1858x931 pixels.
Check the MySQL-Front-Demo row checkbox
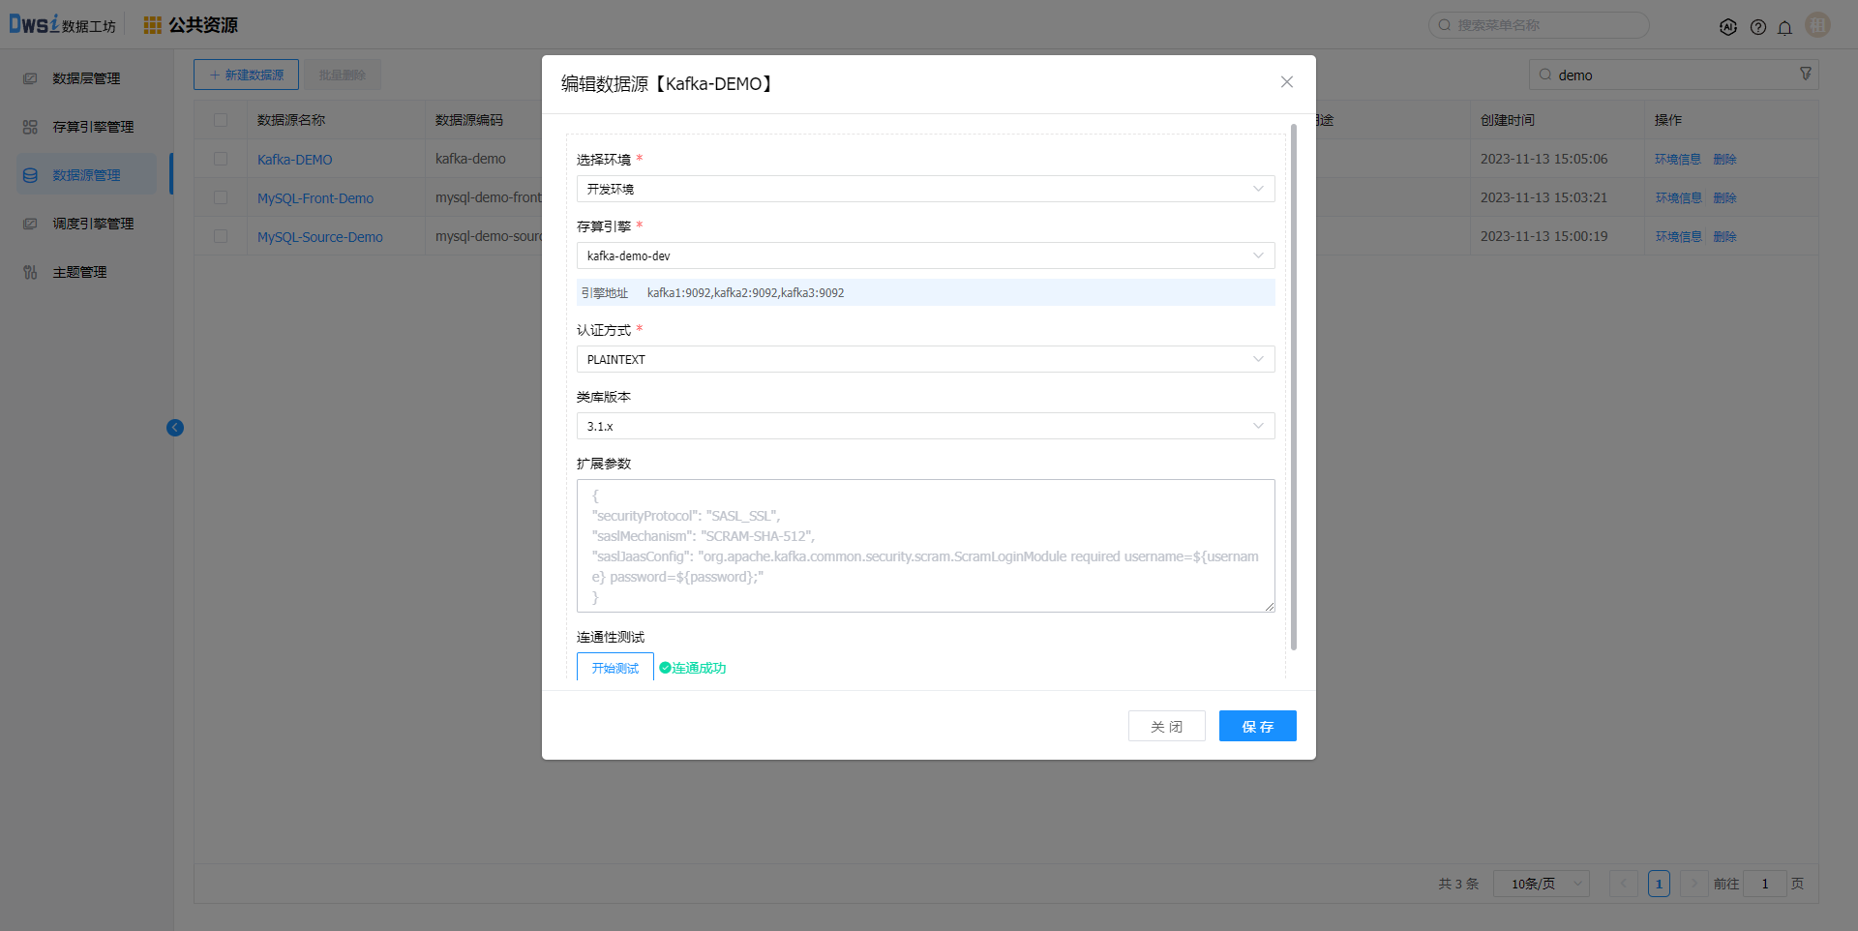click(x=221, y=197)
